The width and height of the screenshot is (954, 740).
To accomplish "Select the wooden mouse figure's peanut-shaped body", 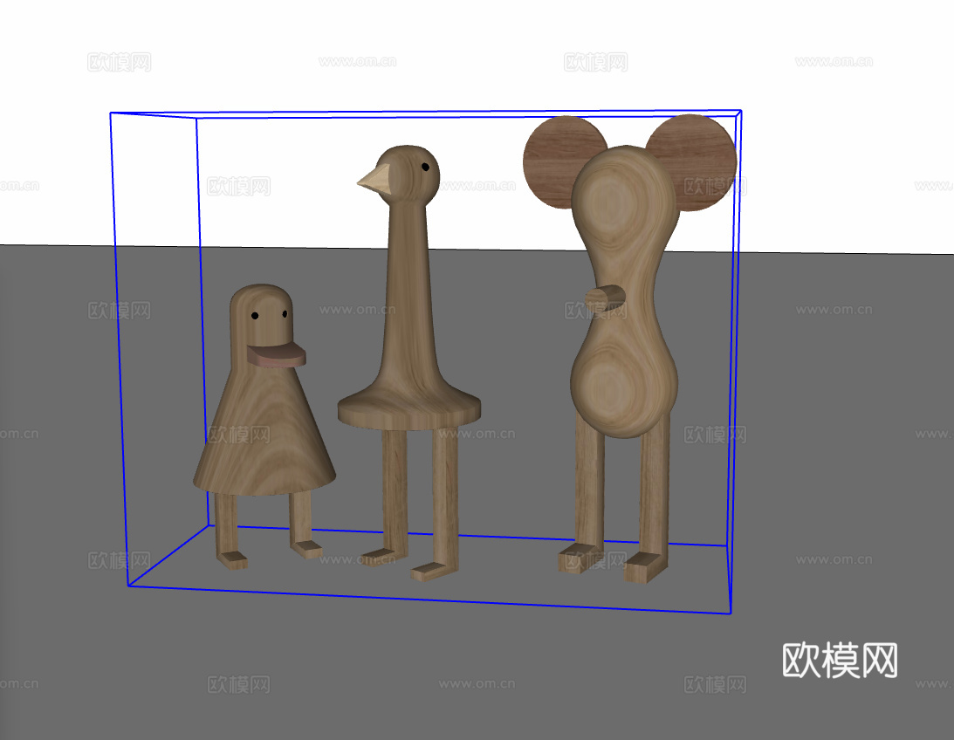I will 625,291.
